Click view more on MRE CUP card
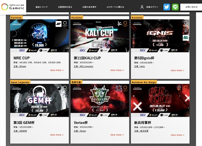The height and width of the screenshot is (146, 202). coord(57,70)
